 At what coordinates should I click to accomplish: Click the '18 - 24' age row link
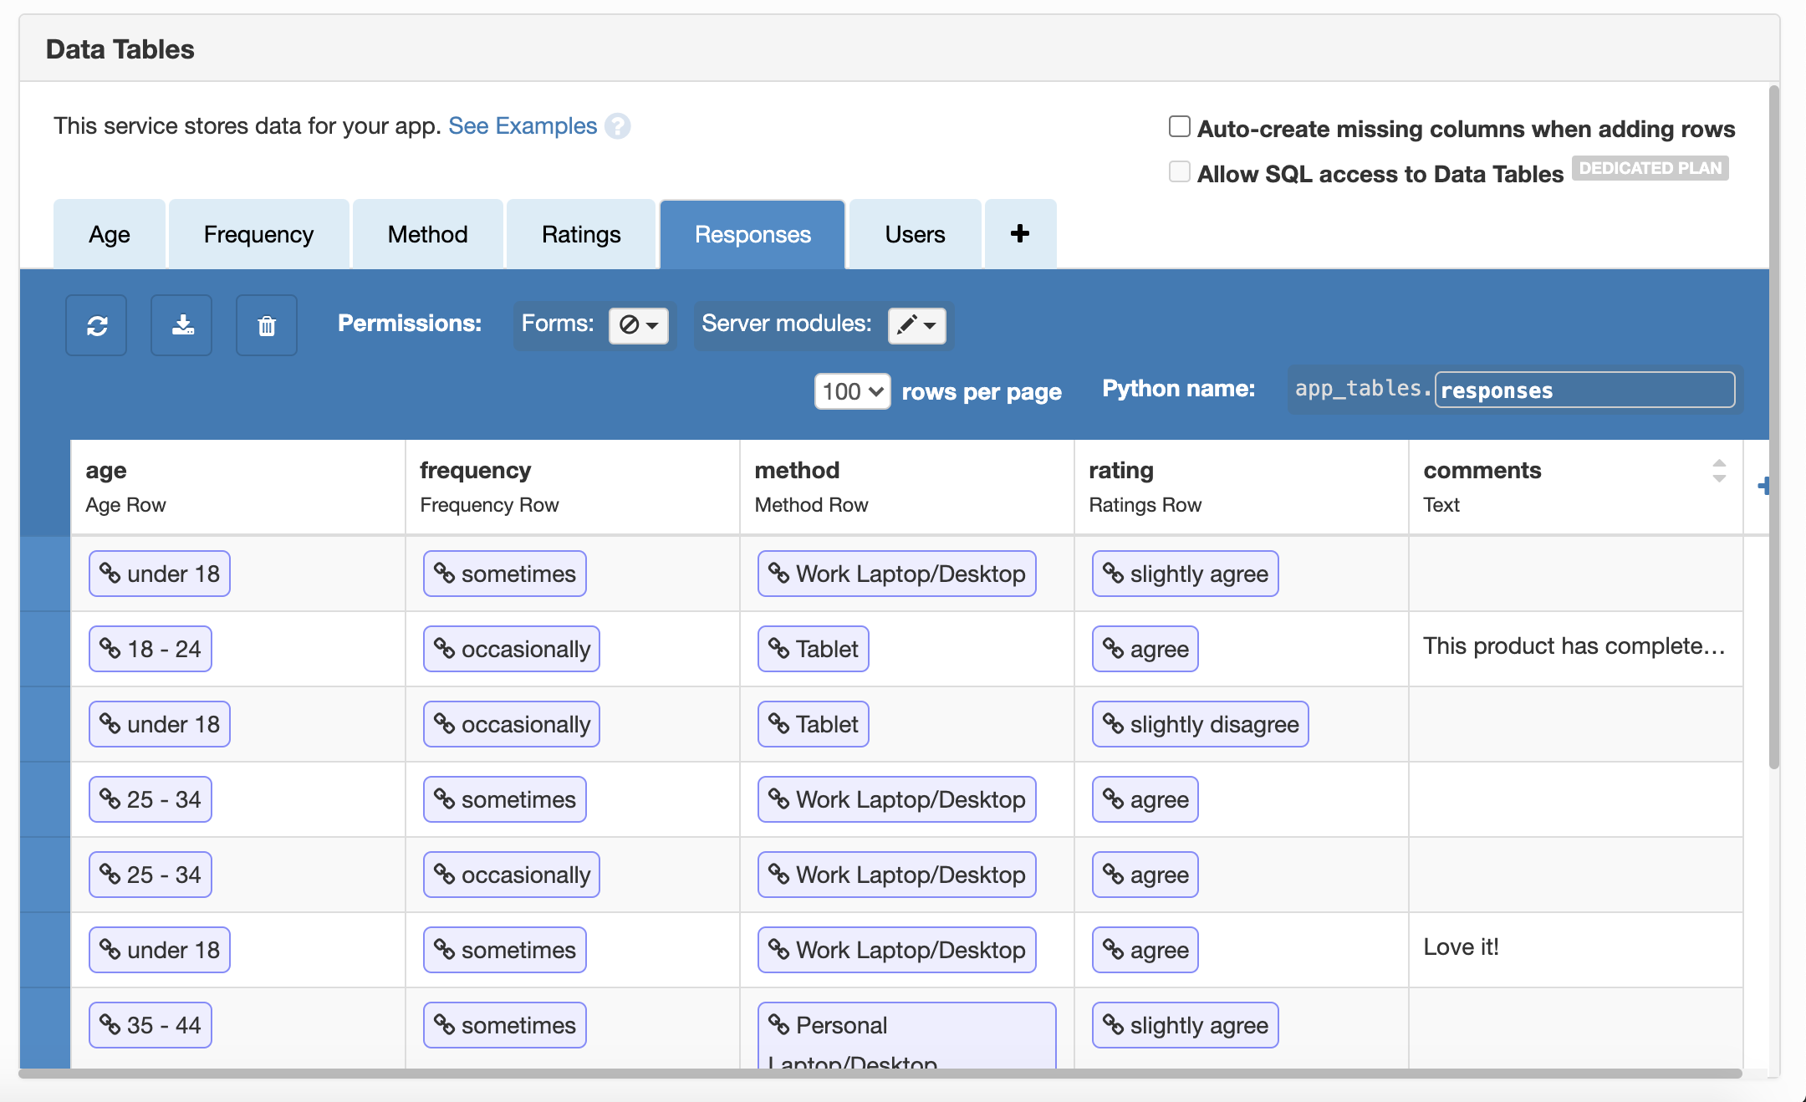click(150, 649)
